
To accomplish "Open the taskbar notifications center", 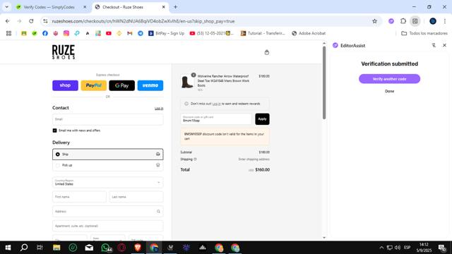I will [x=442, y=248].
